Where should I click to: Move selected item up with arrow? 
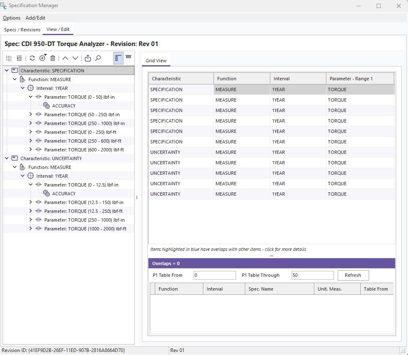pos(65,58)
